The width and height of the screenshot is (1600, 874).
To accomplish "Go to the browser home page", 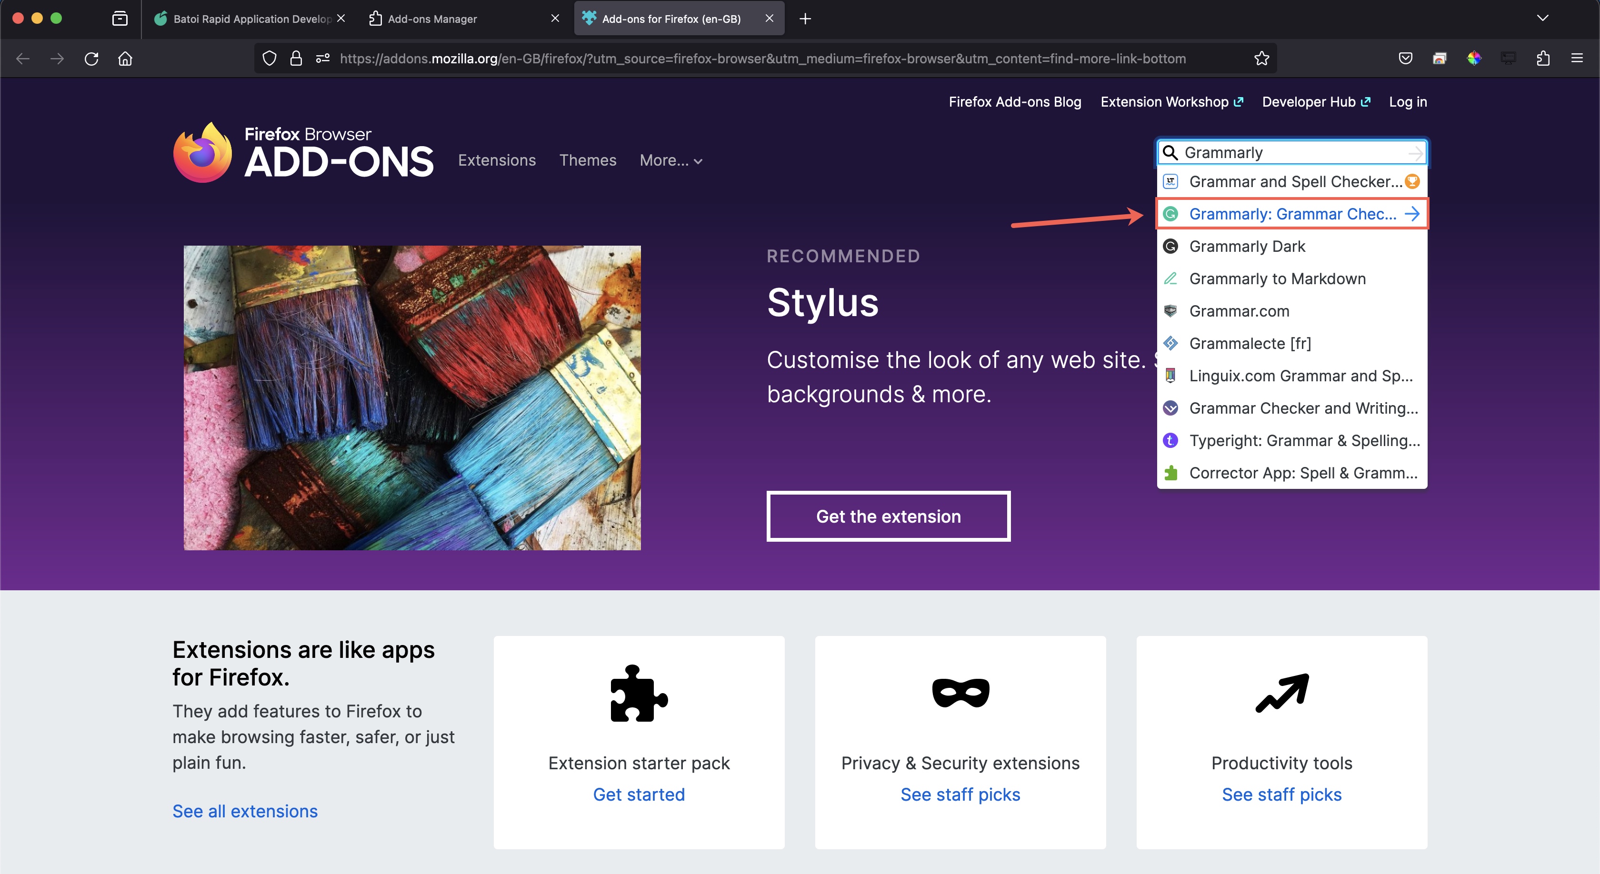I will 125,59.
